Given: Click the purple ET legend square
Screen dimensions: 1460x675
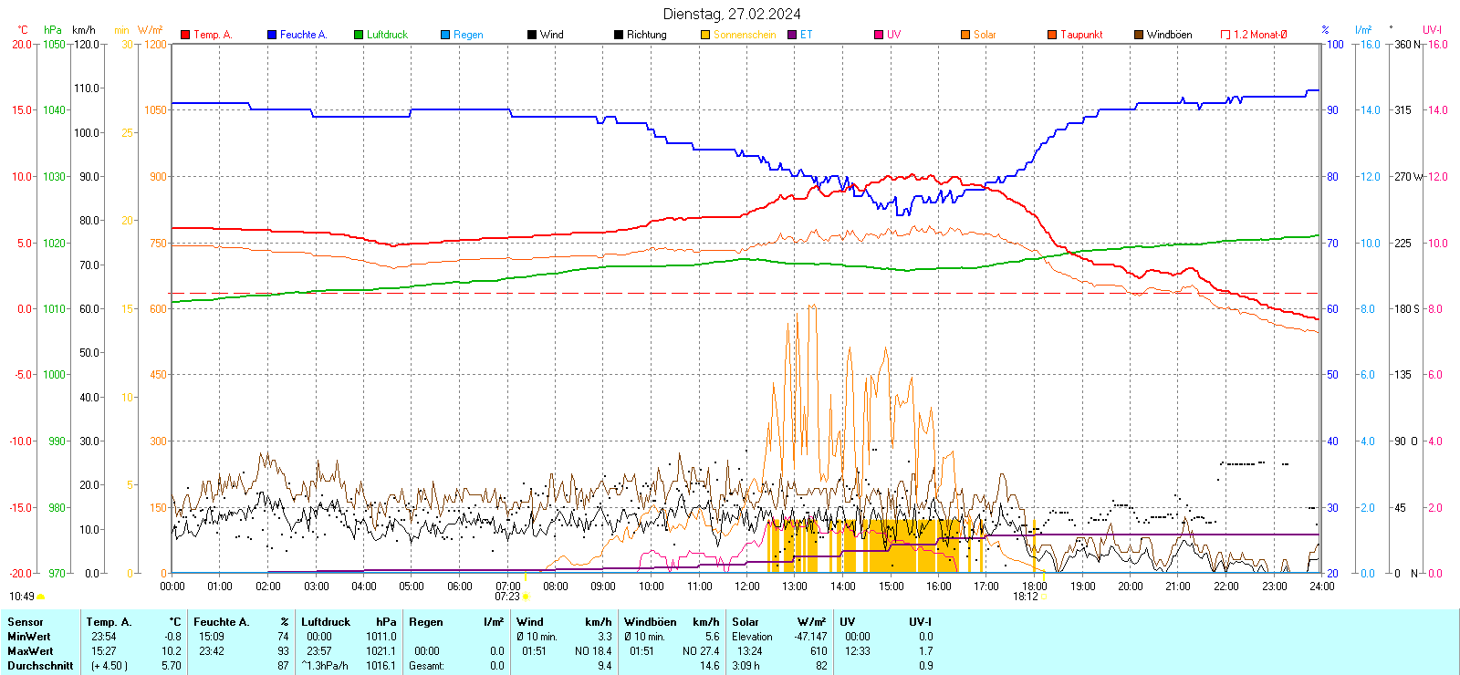Looking at the screenshot, I should [792, 35].
